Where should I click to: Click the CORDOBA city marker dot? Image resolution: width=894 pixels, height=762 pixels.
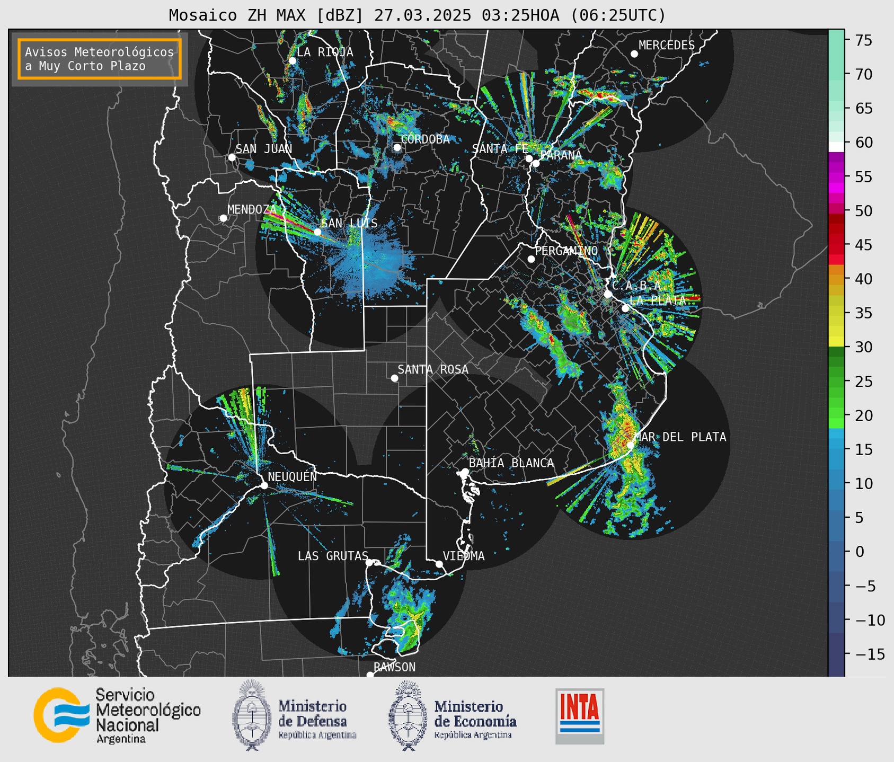(397, 147)
